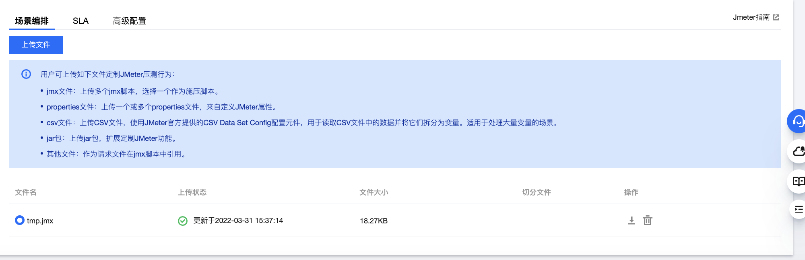Open the customer support headset bubble

[x=798, y=121]
